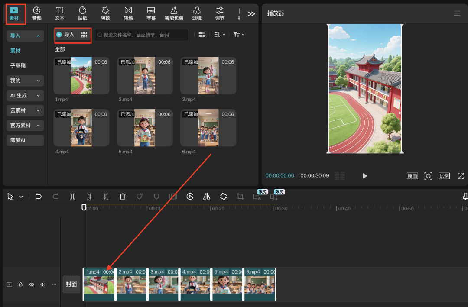Switch to the 音频 audio tab
This screenshot has width=468, height=307.
pos(37,13)
